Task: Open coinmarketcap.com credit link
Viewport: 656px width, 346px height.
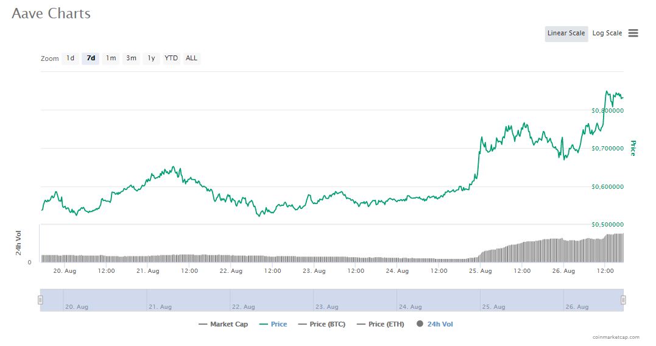Action: point(616,337)
